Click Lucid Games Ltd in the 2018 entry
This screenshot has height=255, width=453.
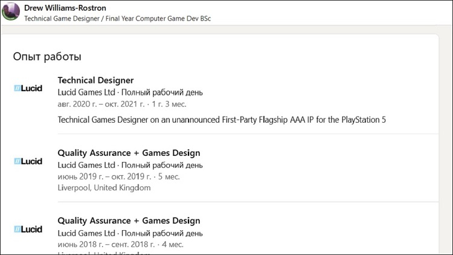point(86,233)
